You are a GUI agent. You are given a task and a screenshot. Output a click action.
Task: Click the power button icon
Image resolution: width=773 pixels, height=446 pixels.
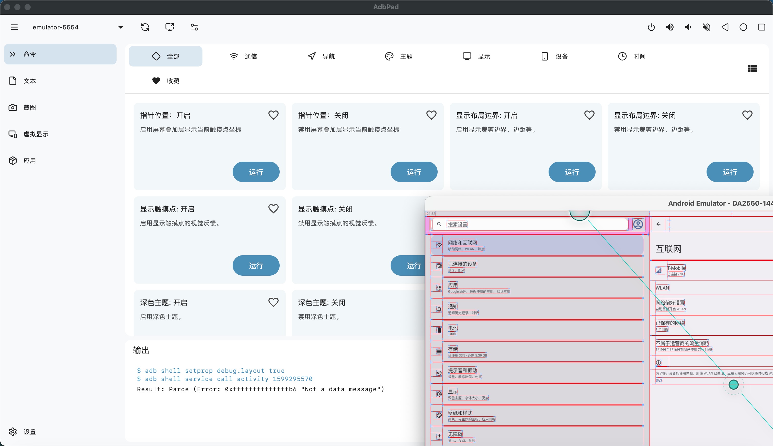pos(651,27)
